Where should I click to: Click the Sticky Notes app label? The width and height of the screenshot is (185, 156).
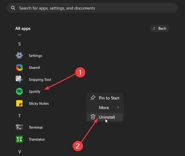(39, 103)
